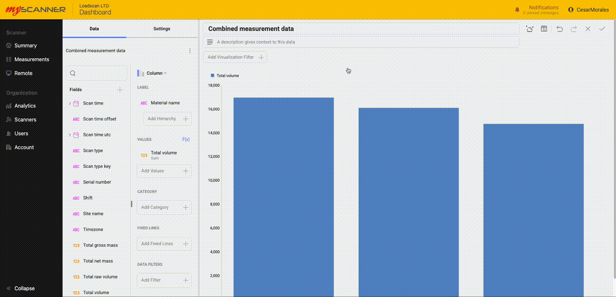This screenshot has height=297, width=616.
Task: Switch to data table view icon
Action: click(x=544, y=29)
